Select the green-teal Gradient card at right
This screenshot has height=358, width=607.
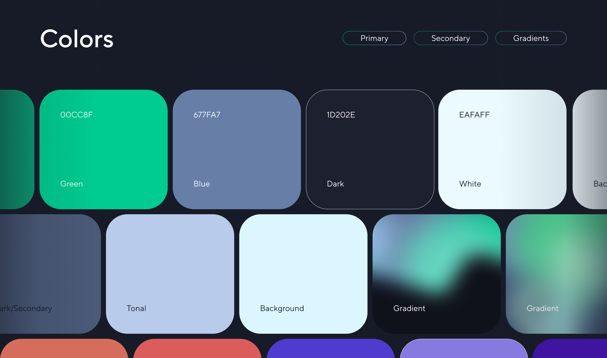pyautogui.click(x=556, y=274)
